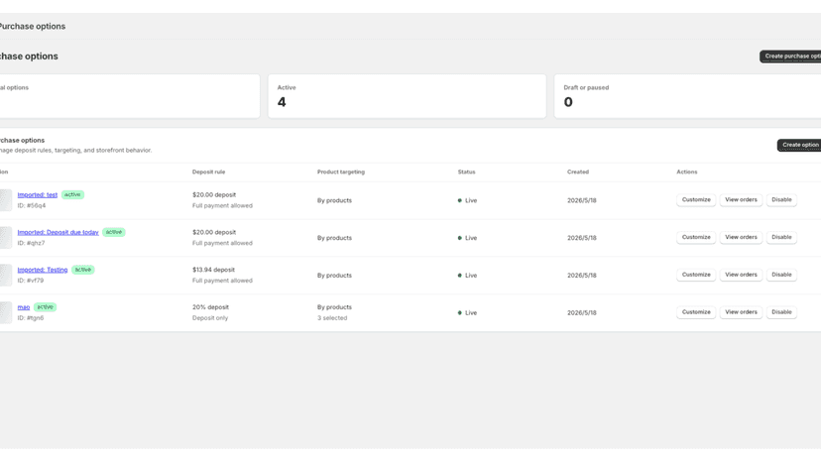This screenshot has height=462, width=821.
Task: Click View orders for 'Imported: test' row
Action: coord(741,200)
